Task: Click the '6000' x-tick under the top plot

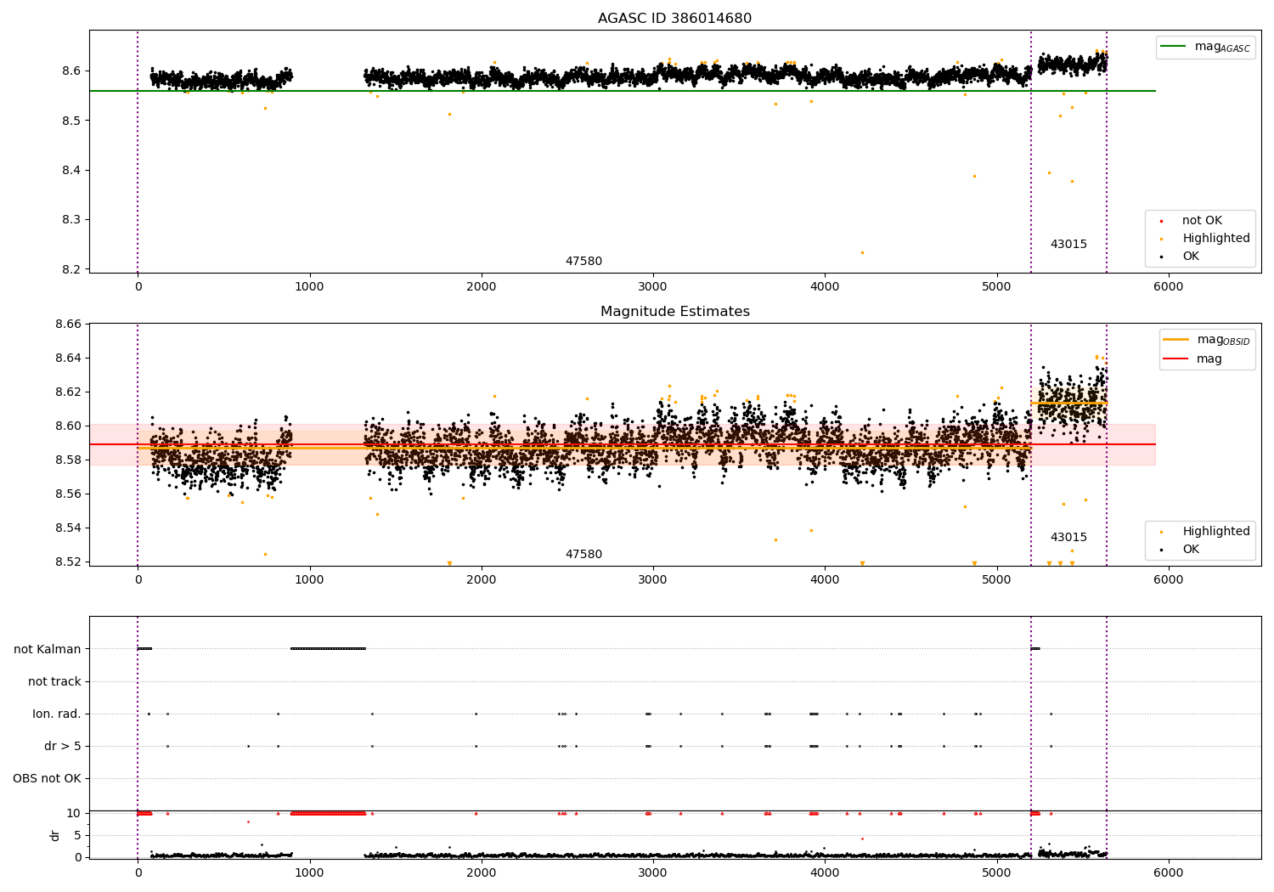Action: 1169,287
